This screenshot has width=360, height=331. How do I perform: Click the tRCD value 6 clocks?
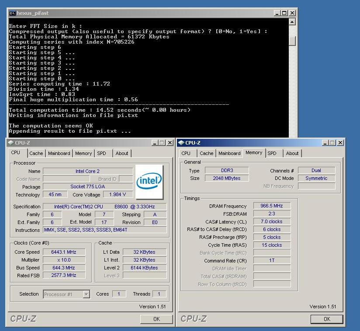point(272,229)
